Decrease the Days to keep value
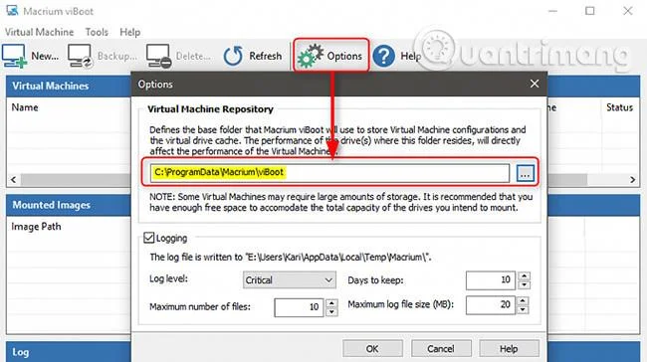The height and width of the screenshot is (362, 647). (524, 284)
